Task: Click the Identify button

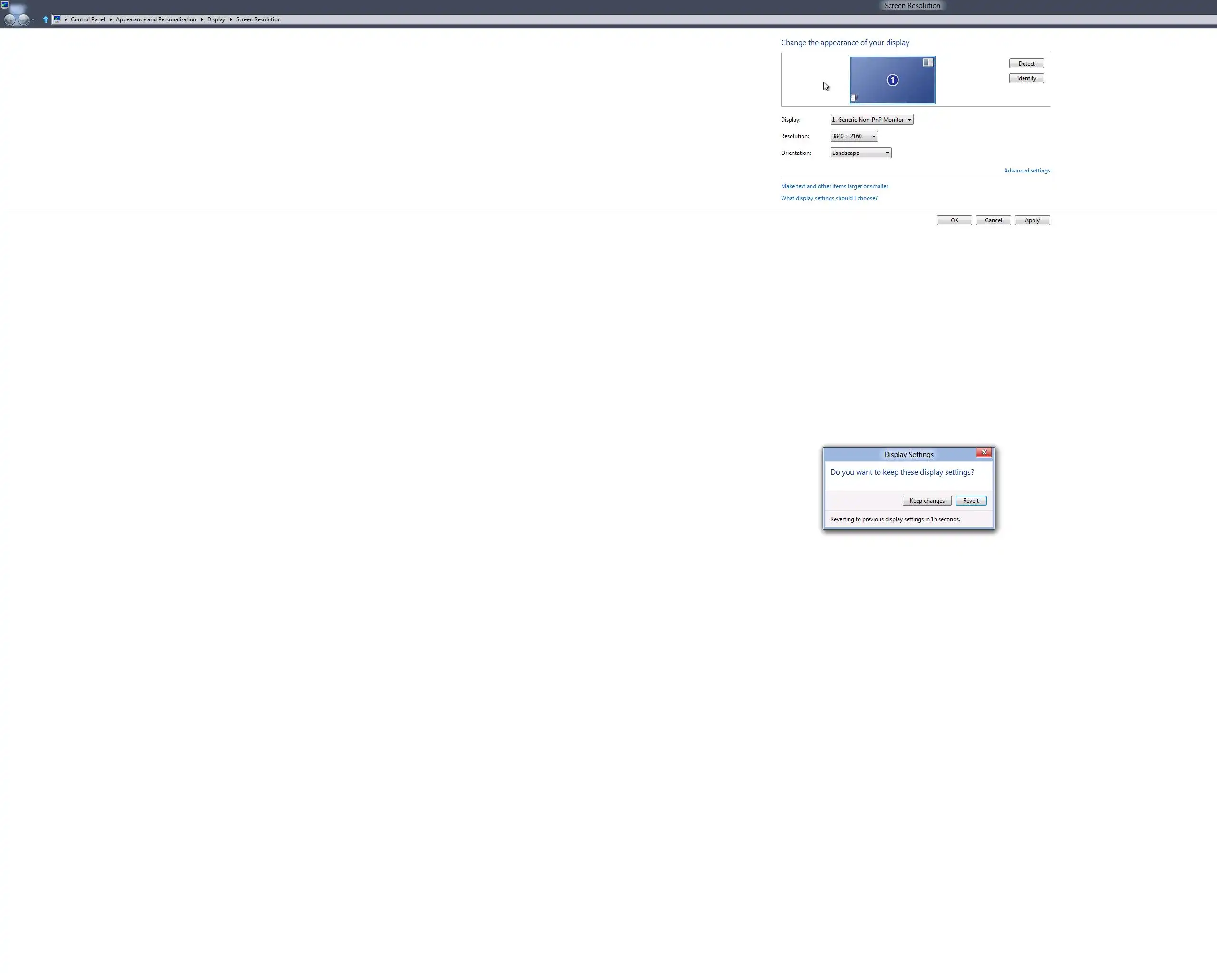Action: click(1026, 78)
